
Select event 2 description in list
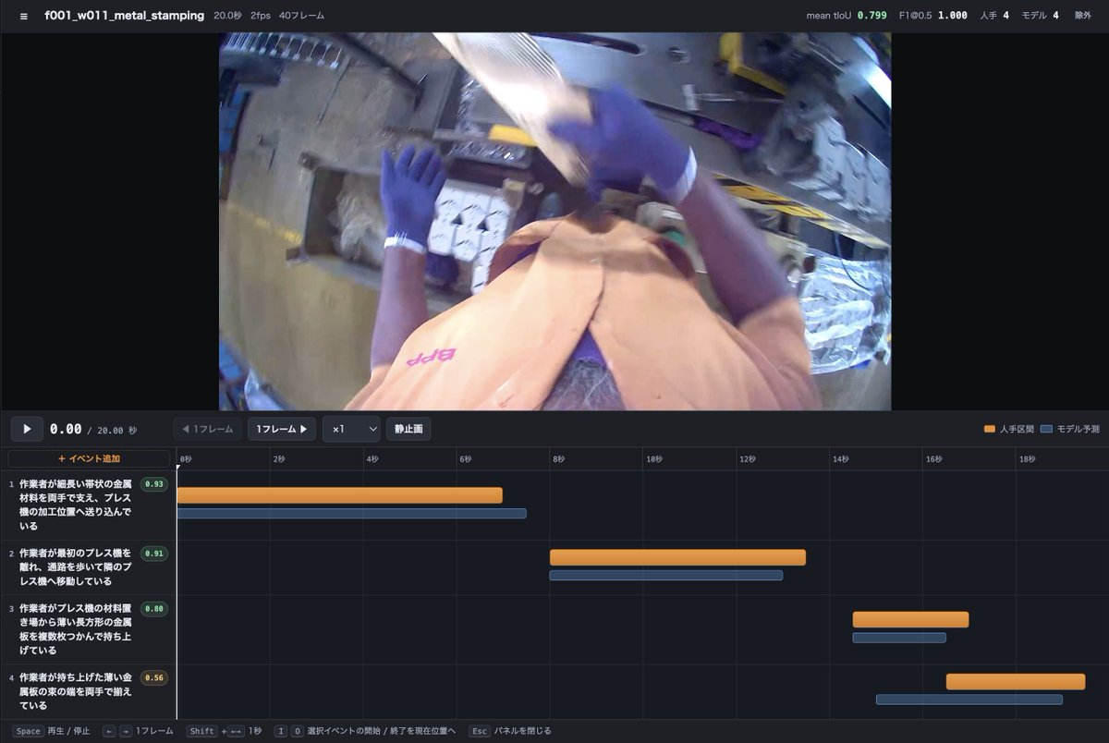coord(76,567)
